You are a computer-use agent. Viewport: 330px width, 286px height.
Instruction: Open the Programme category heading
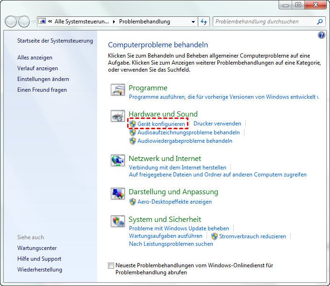pyautogui.click(x=148, y=88)
